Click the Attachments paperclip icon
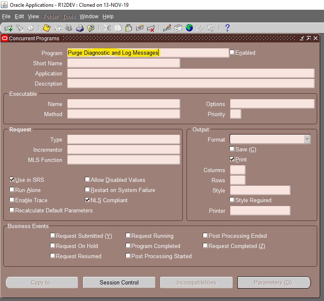The width and height of the screenshot is (324, 301). pos(200,28)
